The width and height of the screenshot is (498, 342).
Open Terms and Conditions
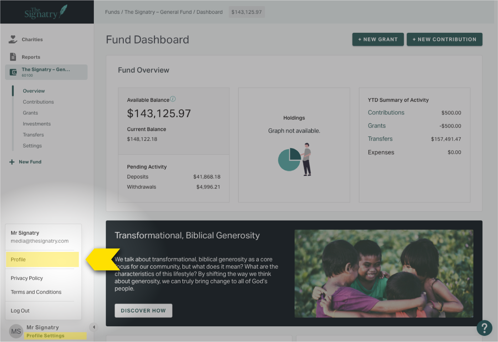pyautogui.click(x=36, y=292)
